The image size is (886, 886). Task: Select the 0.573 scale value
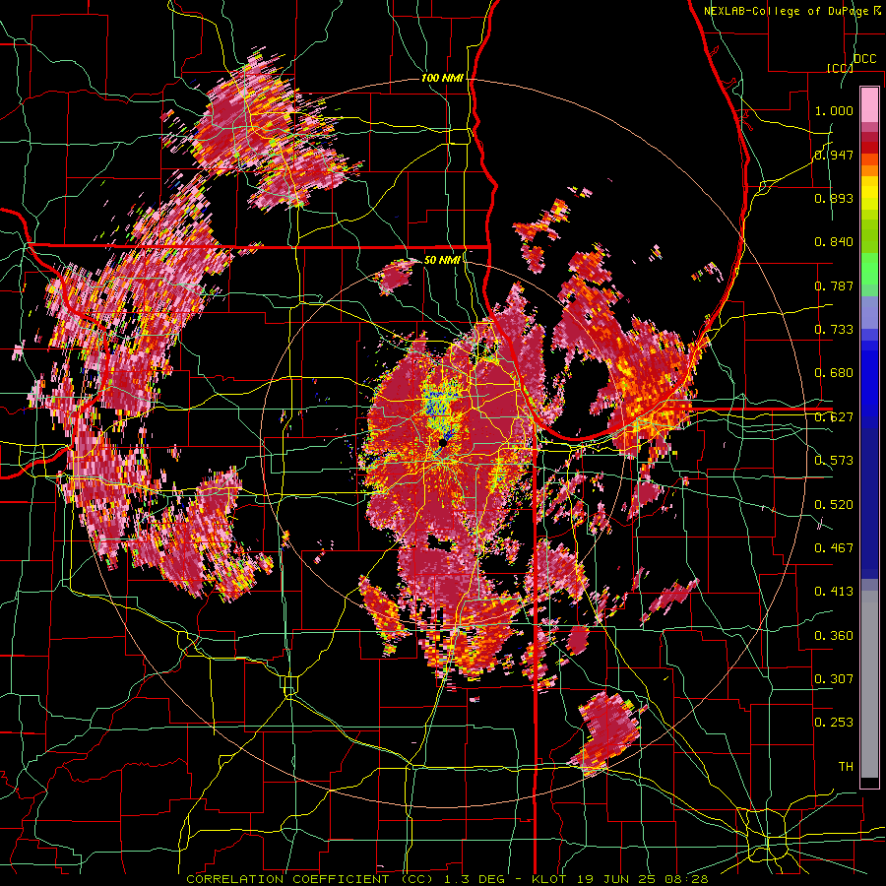834,461
